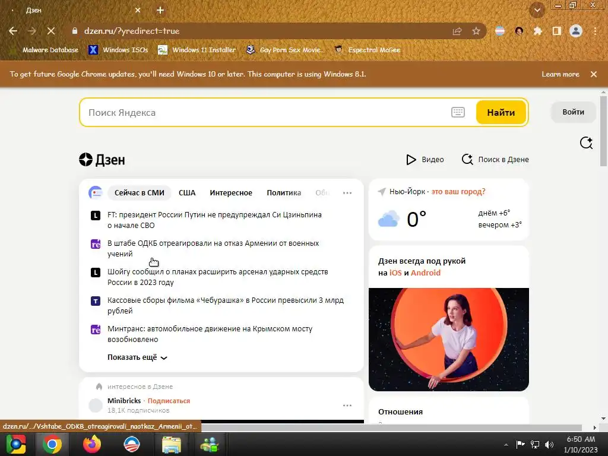608x456 pixels.
Task: Click the floating Dzen search icon at right
Action: click(586, 142)
